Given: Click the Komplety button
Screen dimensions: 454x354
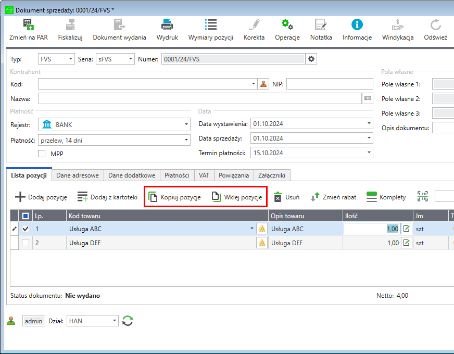Looking at the screenshot, I should (x=386, y=197).
